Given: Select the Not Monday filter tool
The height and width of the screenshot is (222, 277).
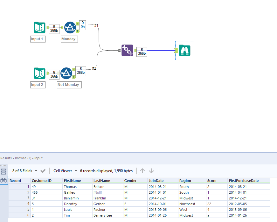Looking at the screenshot, I should click(66, 73).
